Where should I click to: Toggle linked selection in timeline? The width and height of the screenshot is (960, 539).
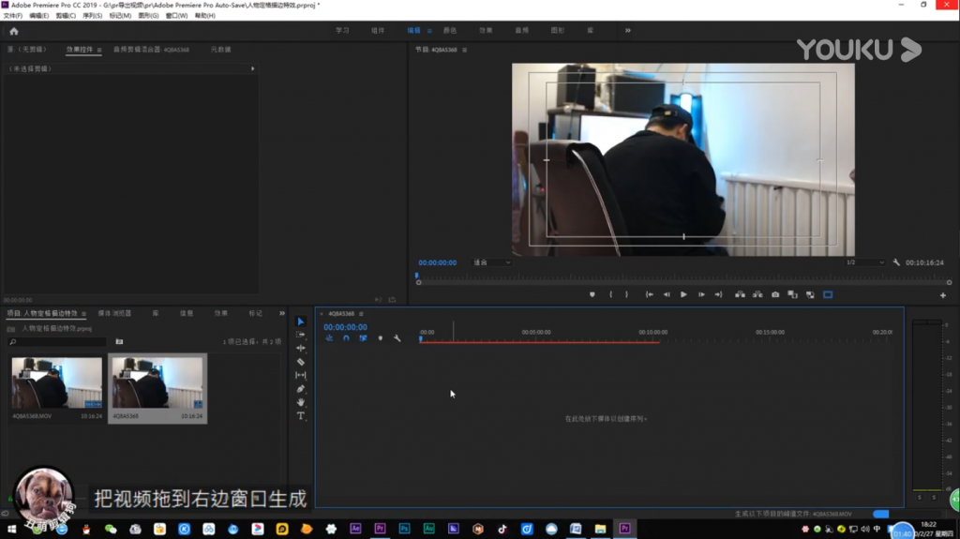point(363,338)
